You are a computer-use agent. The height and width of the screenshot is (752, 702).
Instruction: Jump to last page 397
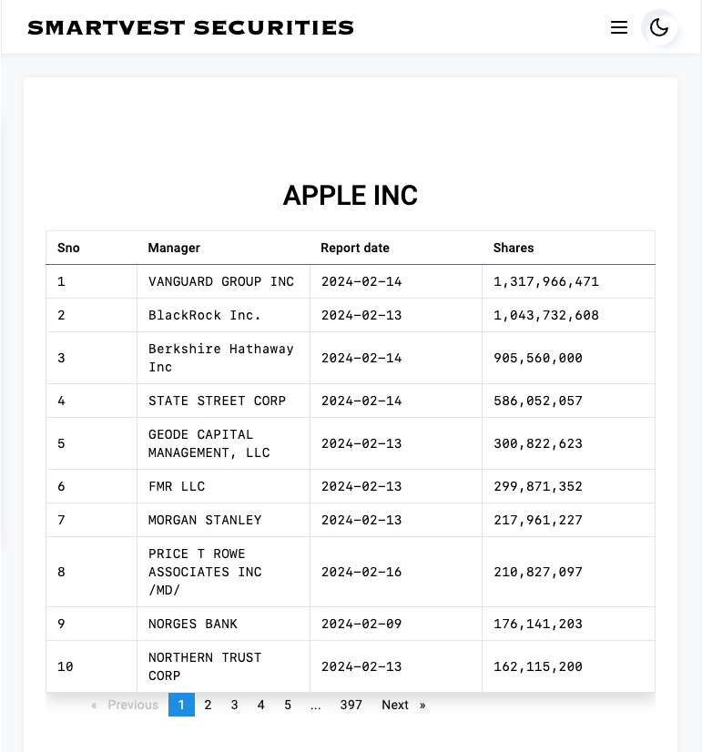(351, 705)
